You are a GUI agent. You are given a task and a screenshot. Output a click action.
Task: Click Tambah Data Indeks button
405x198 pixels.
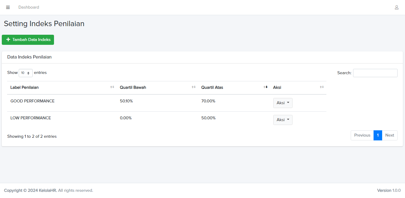pos(28,40)
